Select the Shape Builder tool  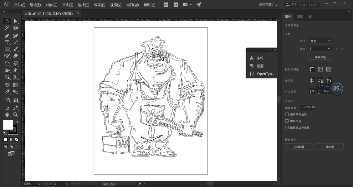7,77
